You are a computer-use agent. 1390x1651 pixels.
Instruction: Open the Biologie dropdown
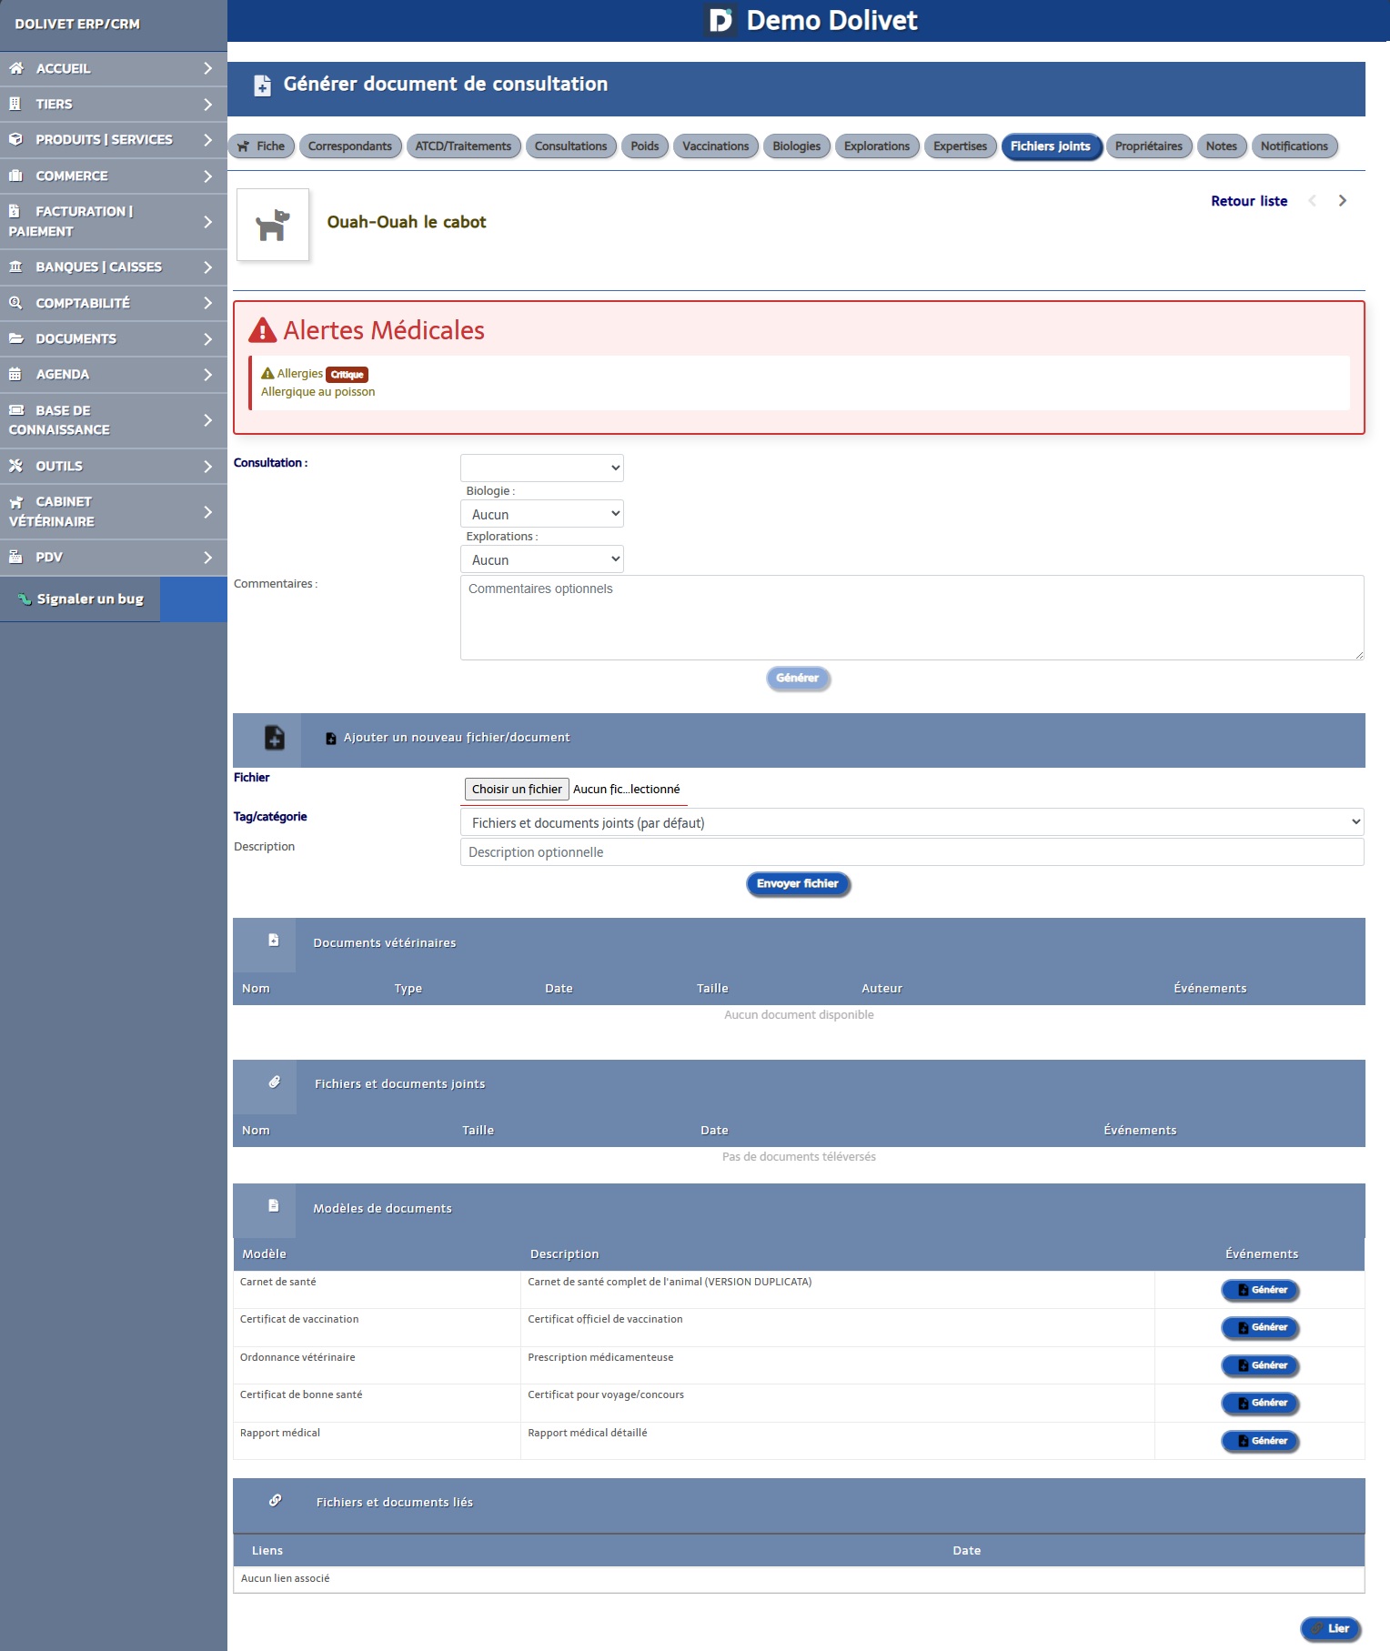[x=541, y=514]
